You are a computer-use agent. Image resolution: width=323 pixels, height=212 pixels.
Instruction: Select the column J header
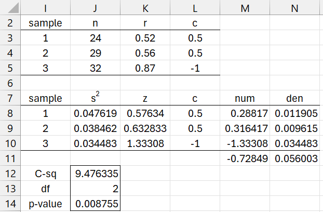point(95,8)
